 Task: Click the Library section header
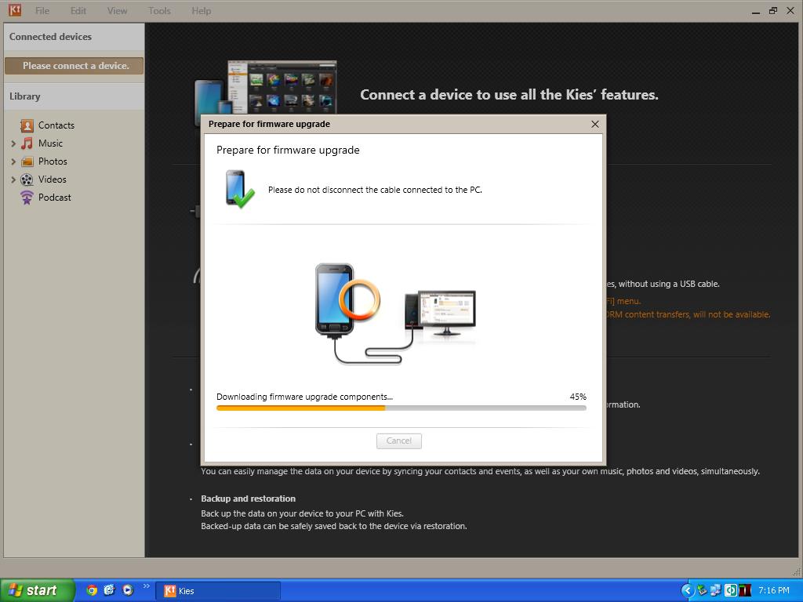point(74,96)
